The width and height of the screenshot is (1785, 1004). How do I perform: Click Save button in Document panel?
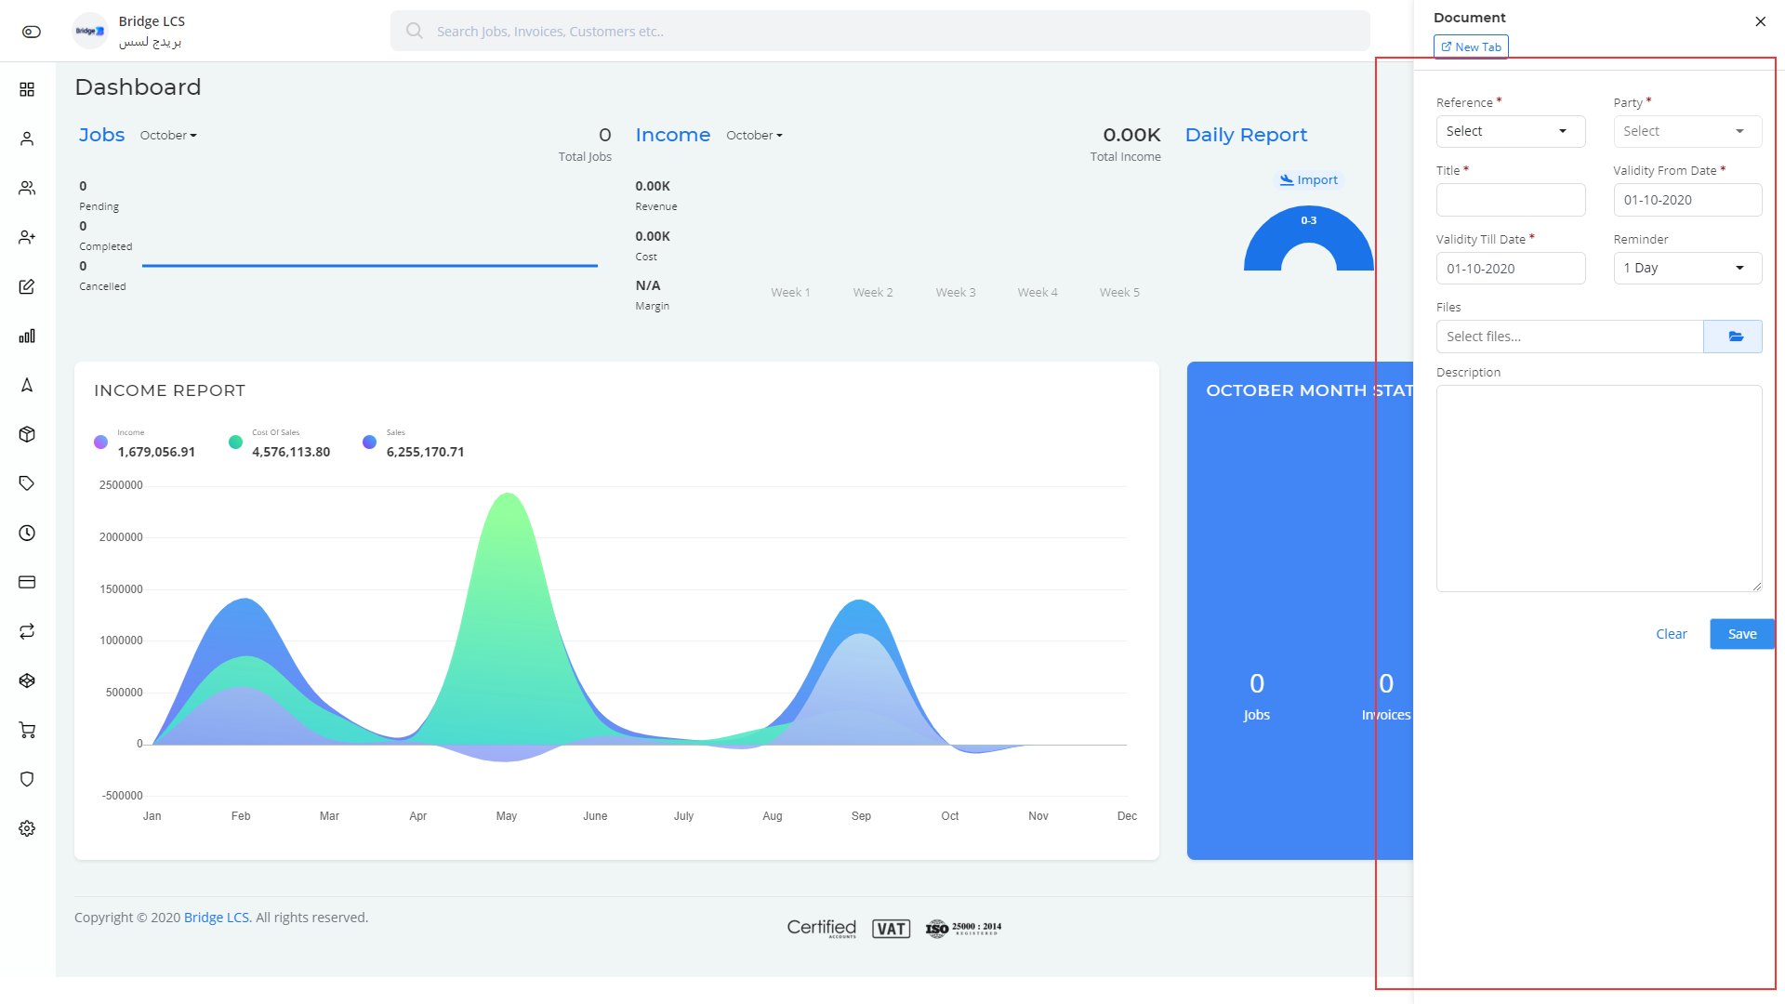click(x=1739, y=634)
